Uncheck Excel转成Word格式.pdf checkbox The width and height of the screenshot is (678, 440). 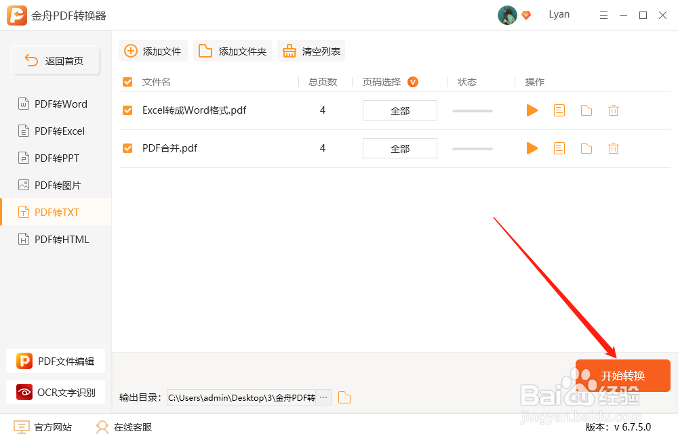[127, 110]
